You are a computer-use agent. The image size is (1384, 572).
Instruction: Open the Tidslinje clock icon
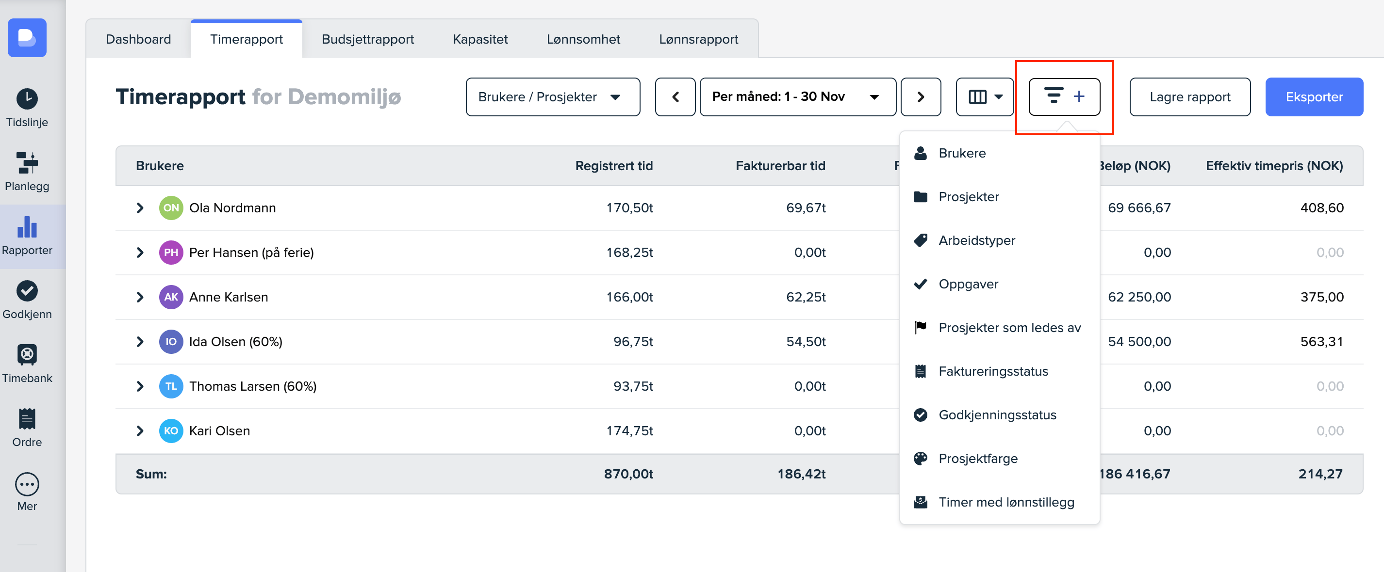[x=27, y=99]
